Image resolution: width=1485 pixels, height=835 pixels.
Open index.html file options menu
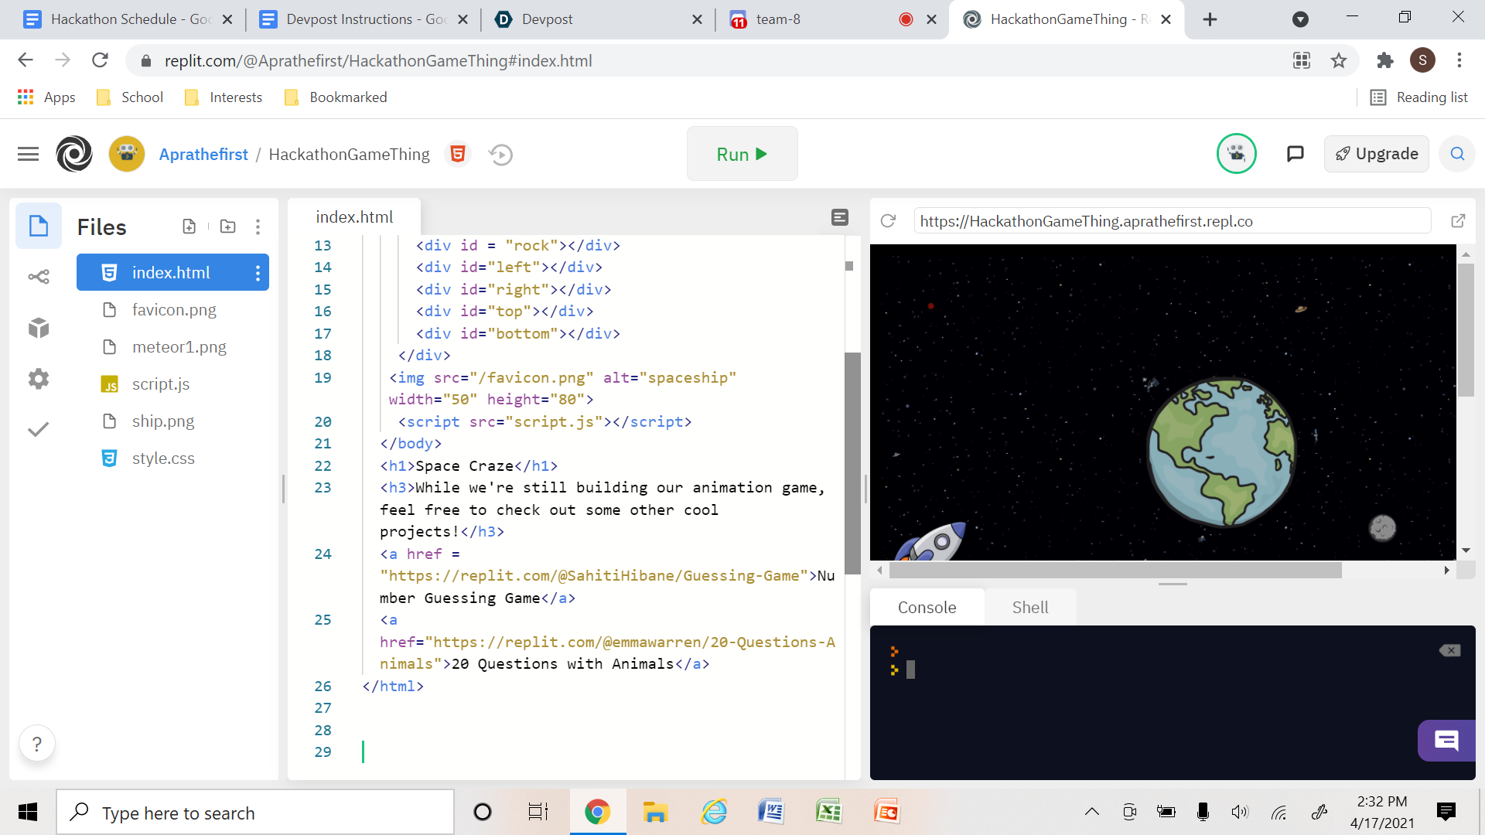pyautogui.click(x=258, y=273)
